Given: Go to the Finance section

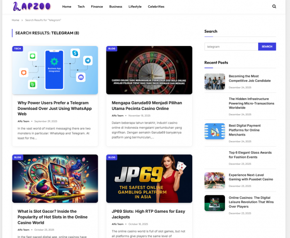Looking at the screenshot, I should coord(97,7).
